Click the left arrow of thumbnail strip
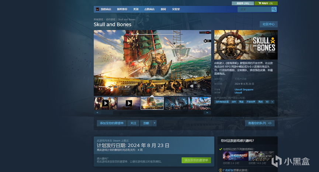The image size is (319, 172). pos(97,112)
